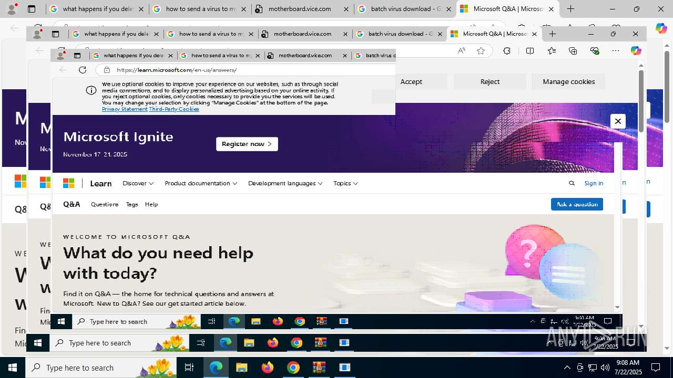The image size is (673, 378).
Task: Open WinRAR icon on the real bottom taskbar
Action: point(319,367)
